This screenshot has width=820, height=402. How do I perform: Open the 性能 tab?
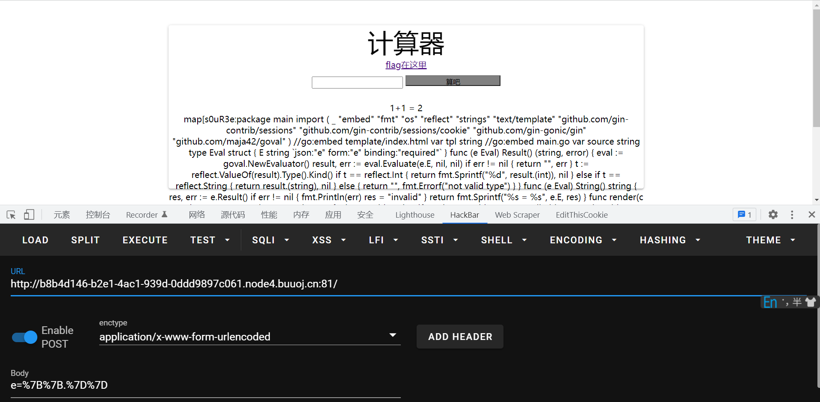[269, 215]
